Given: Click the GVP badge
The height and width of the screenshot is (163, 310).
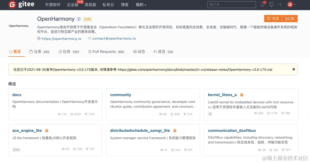Looking at the screenshot, I should [x=87, y=19].
